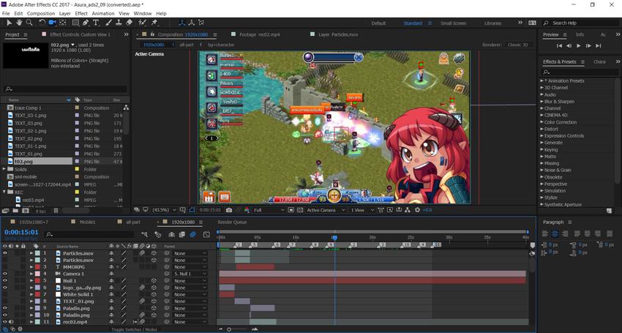This screenshot has height=333, width=622.
Task: Select the Selection arrow tool
Action: pos(9,23)
